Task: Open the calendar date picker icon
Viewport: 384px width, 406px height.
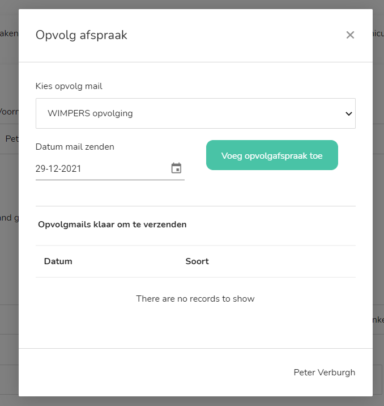Action: [x=176, y=168]
